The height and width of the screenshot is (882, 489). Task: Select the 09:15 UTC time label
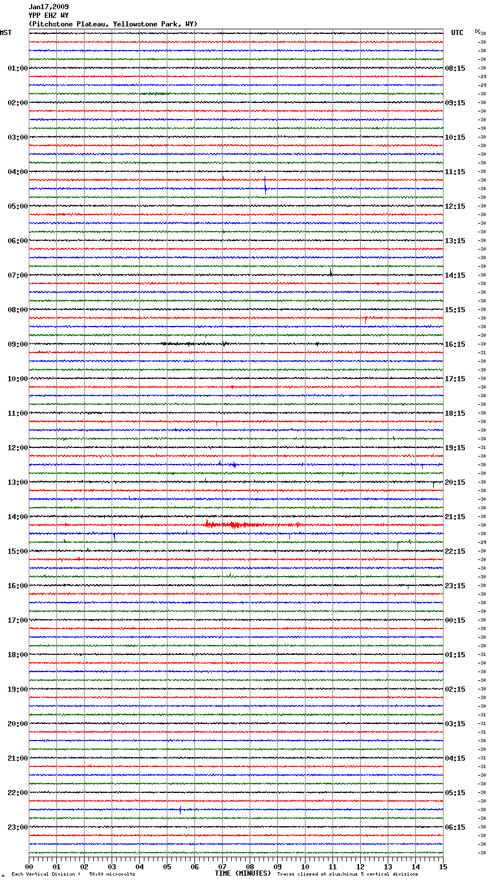(455, 103)
